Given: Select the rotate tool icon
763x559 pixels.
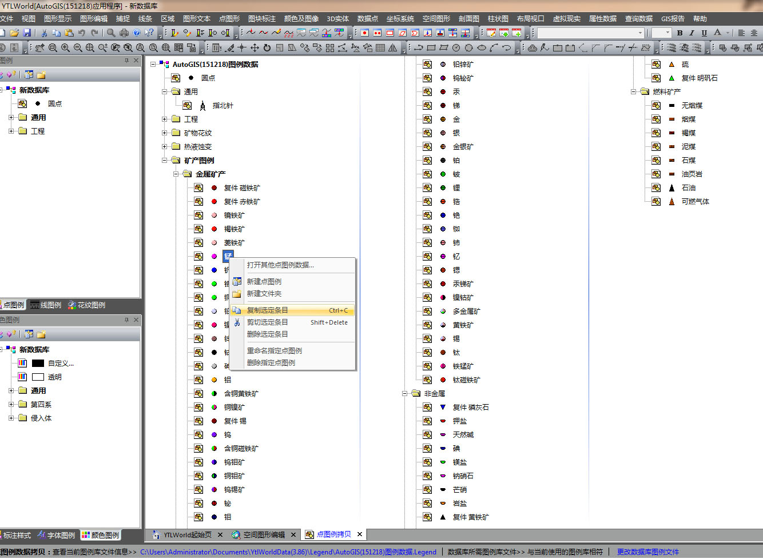Looking at the screenshot, I should point(267,47).
